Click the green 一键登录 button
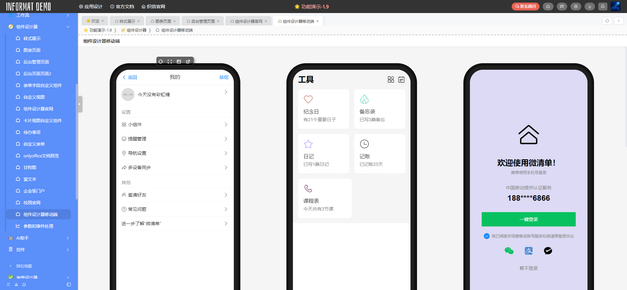The image size is (627, 290). 529,219
